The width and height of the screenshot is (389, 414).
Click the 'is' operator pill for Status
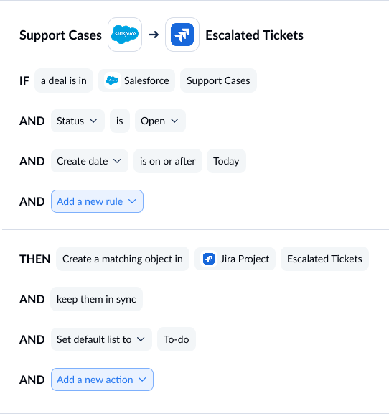(120, 121)
